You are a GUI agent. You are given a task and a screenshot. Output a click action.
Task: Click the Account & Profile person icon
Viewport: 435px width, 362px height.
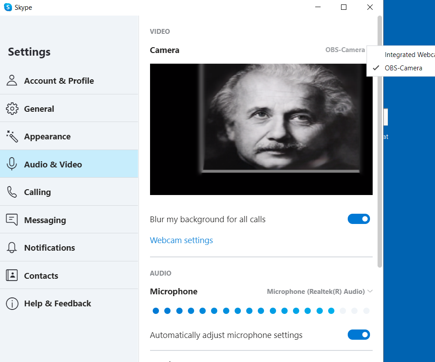[x=12, y=81]
